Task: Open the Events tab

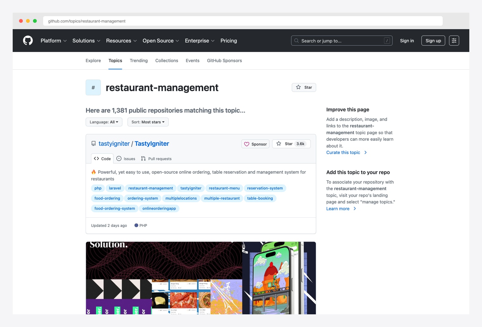Action: tap(192, 61)
